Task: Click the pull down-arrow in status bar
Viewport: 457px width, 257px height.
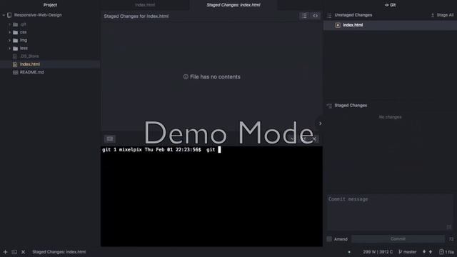Action: point(424,252)
